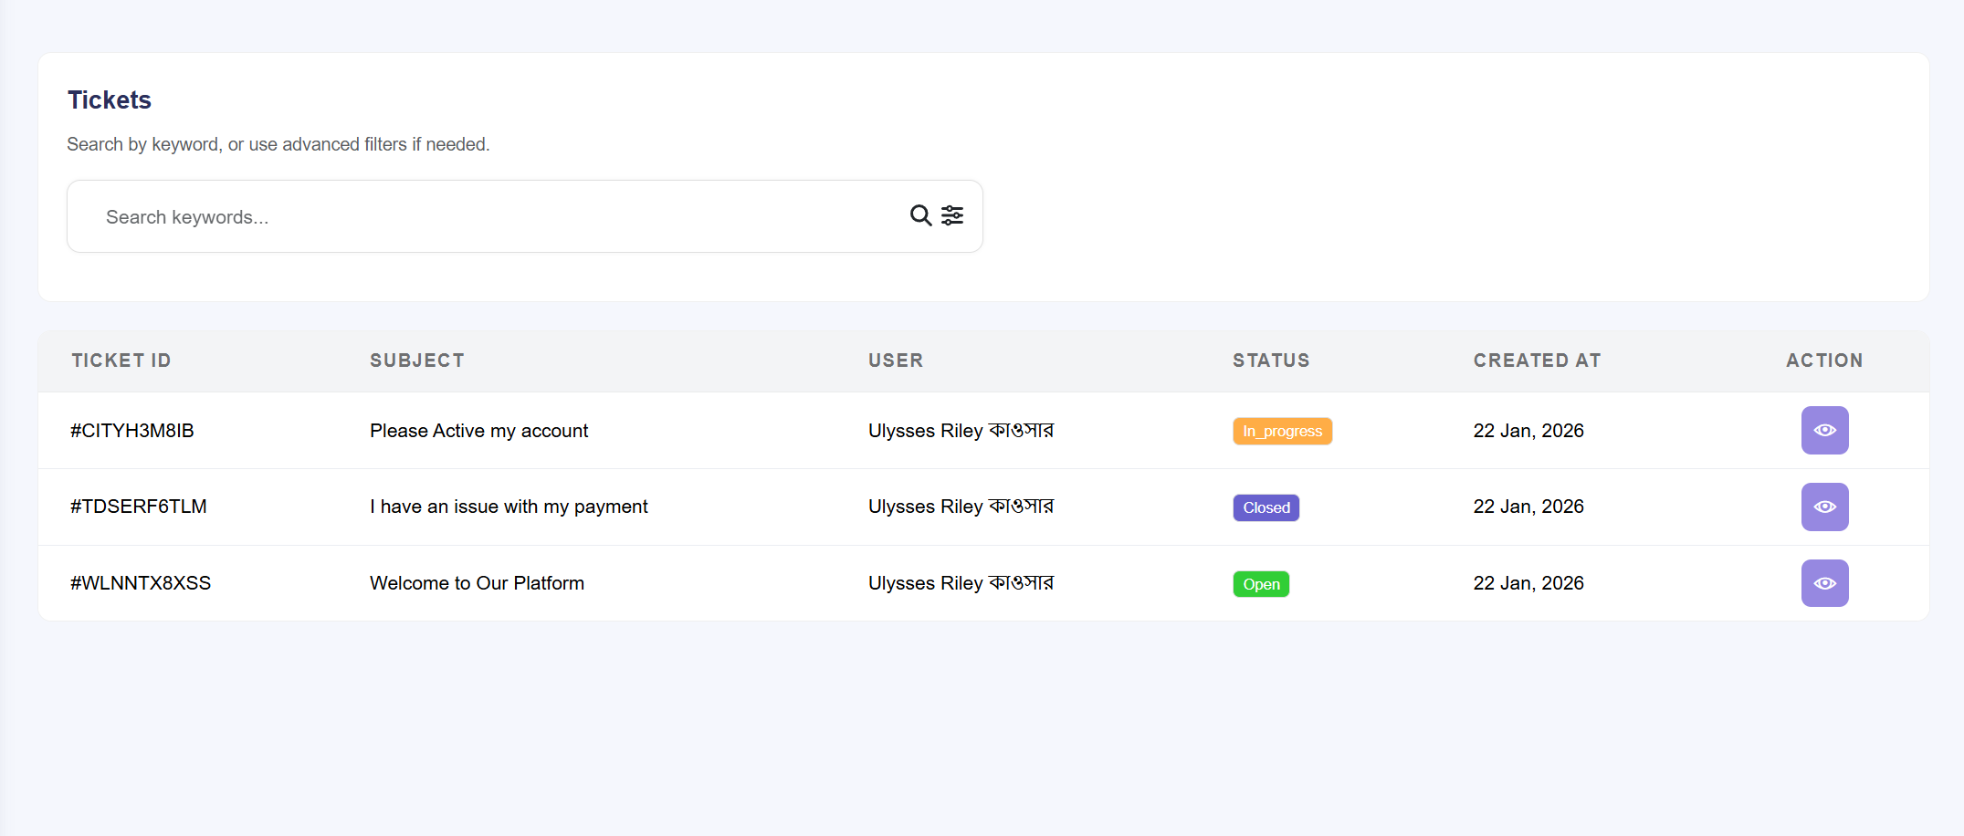Open subject 'Welcome to Our Platform'
1964x836 pixels.
pyautogui.click(x=477, y=583)
